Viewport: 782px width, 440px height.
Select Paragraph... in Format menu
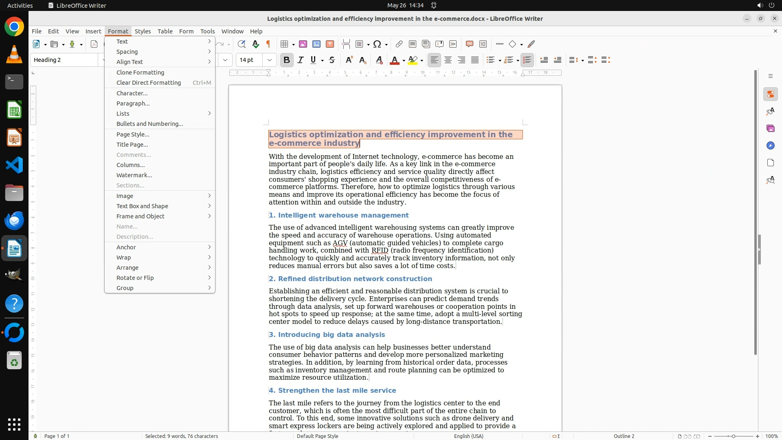click(133, 103)
